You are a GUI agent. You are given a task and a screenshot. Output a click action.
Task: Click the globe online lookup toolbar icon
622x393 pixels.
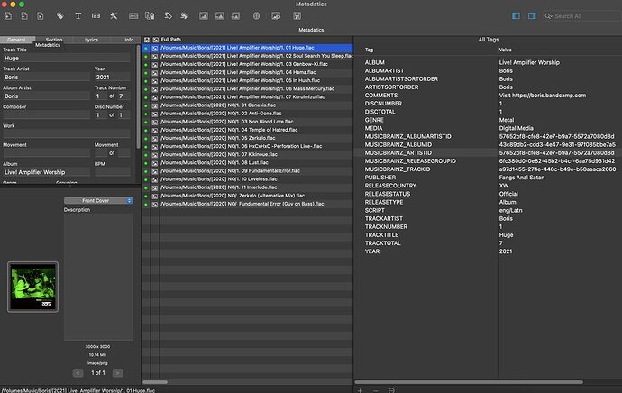pos(256,16)
